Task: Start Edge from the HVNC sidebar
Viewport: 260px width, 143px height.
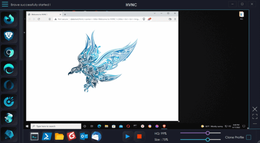Action: (x=9, y=69)
